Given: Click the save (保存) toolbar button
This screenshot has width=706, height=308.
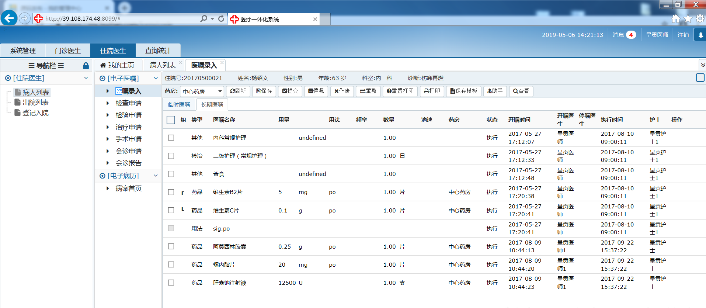Looking at the screenshot, I should pos(264,91).
